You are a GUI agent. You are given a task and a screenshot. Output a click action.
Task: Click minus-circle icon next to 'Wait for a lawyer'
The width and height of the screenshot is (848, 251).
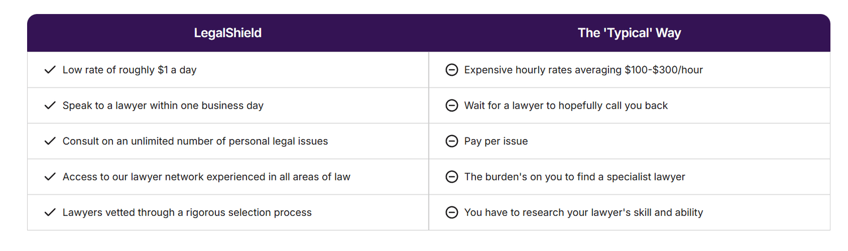pos(452,106)
